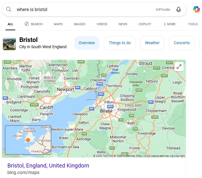Click the M48 motorway shield on map
The height and width of the screenshot is (178, 202).
pos(100,84)
